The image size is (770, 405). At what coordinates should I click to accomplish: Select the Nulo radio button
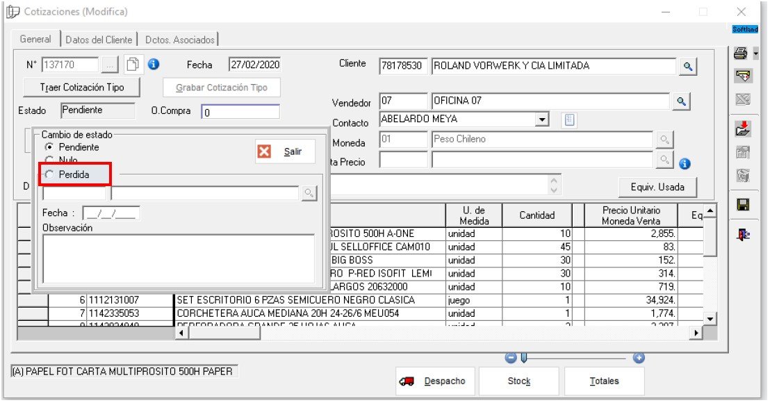click(x=49, y=160)
